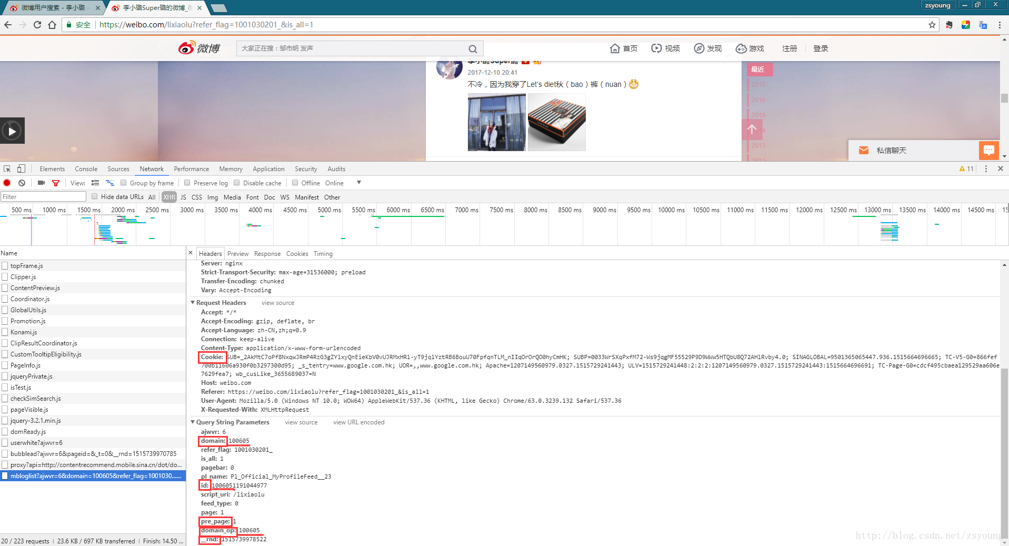Close the DevTools panel
The width and height of the screenshot is (1009, 546).
1000,168
